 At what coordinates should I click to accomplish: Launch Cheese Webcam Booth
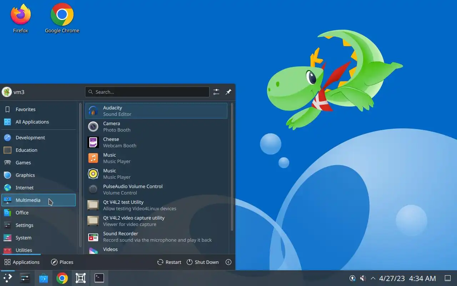156,142
